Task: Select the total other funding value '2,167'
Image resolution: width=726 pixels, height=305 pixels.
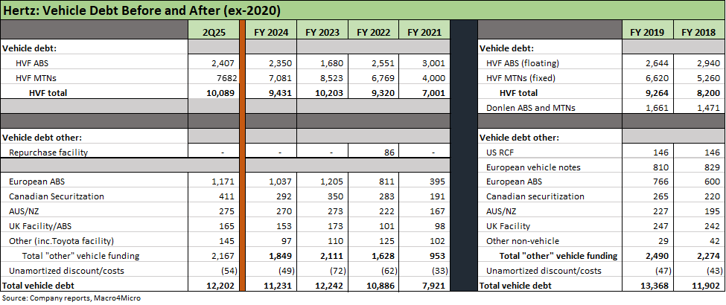Action: [x=224, y=256]
